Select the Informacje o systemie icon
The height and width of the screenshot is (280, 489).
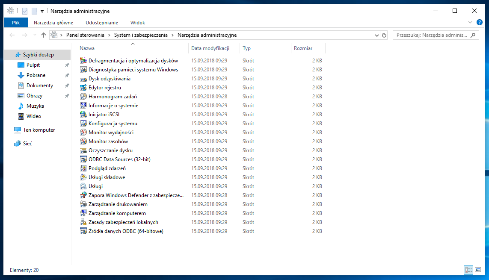[83, 106]
